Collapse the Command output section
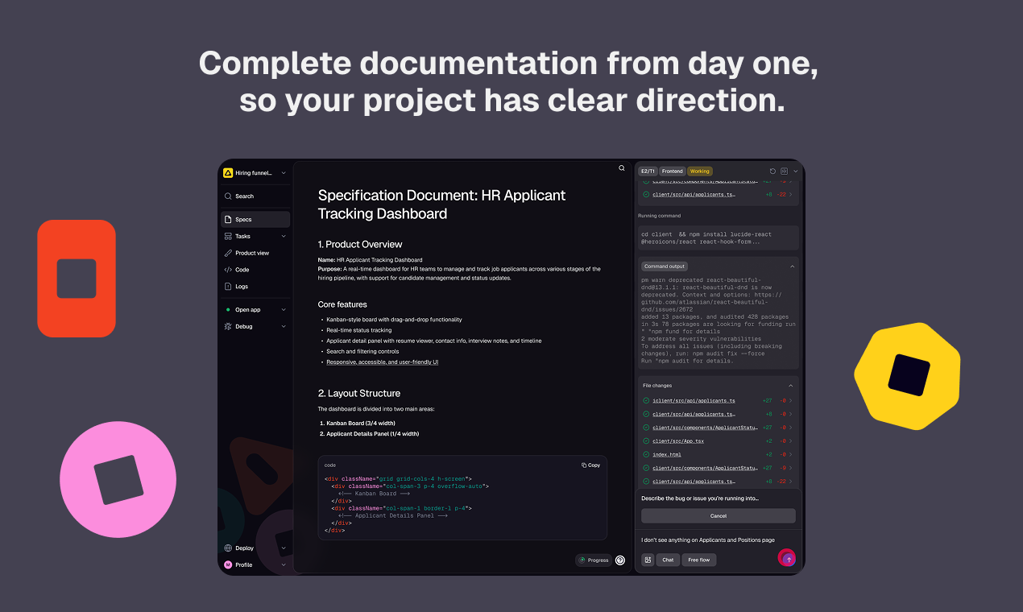 (x=791, y=267)
